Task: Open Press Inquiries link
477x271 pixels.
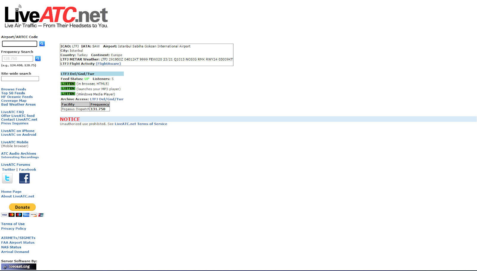Action: point(15,123)
